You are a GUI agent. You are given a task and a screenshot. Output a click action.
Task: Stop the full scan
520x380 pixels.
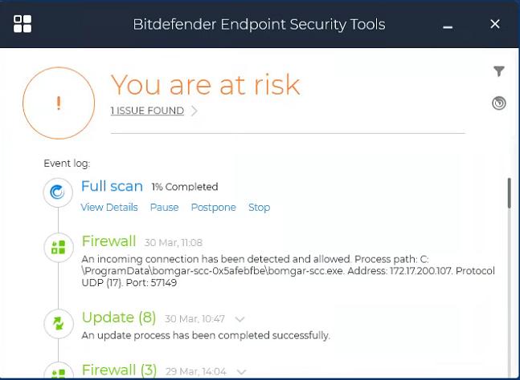pos(259,208)
